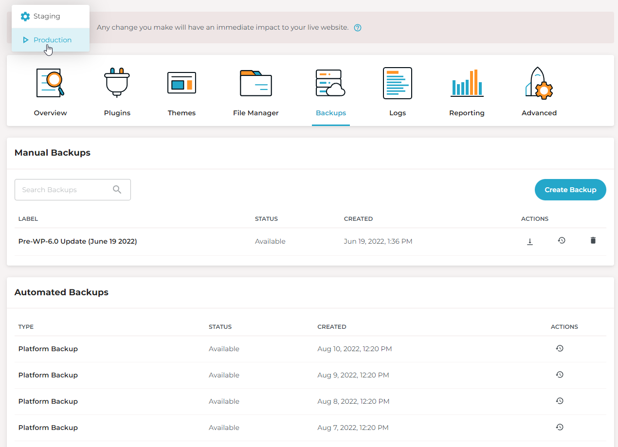
Task: Switch to the Backups tab label
Action: coord(331,113)
